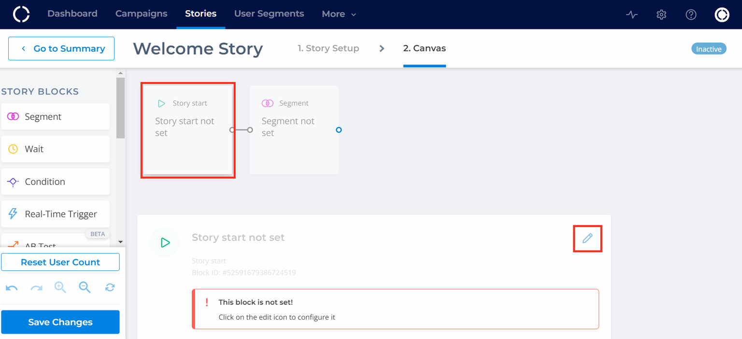
Task: Click the Welcome Story title
Action: [198, 48]
